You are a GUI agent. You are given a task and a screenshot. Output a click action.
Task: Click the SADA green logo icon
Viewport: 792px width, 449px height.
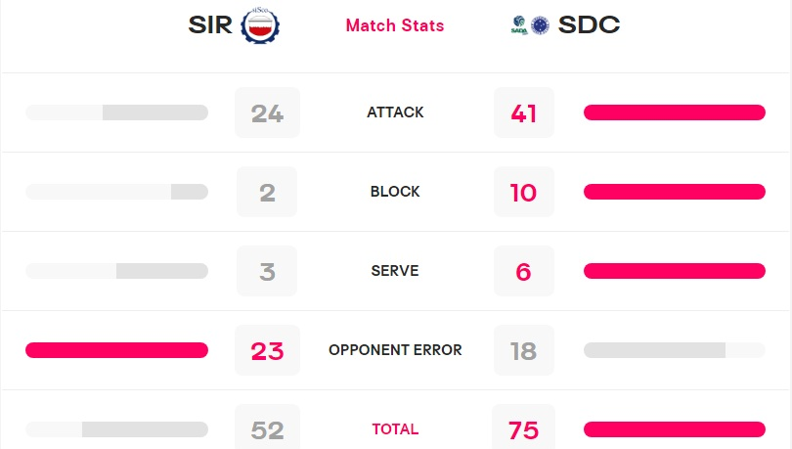[x=519, y=25]
